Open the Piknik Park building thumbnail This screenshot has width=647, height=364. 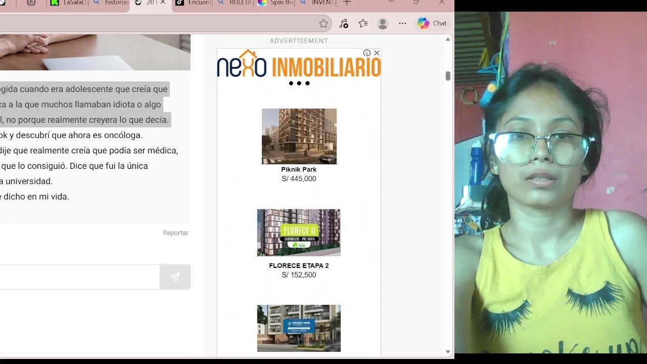point(299,136)
